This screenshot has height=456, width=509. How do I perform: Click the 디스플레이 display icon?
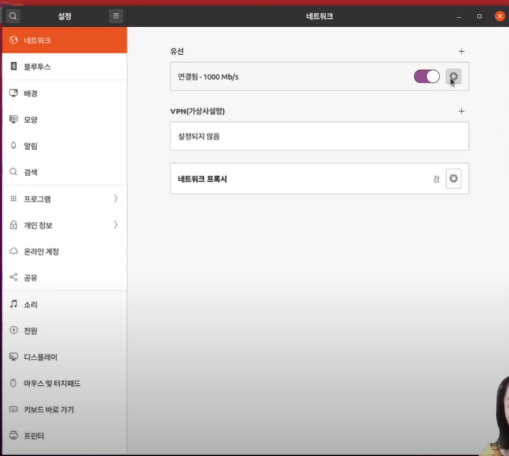(13, 357)
